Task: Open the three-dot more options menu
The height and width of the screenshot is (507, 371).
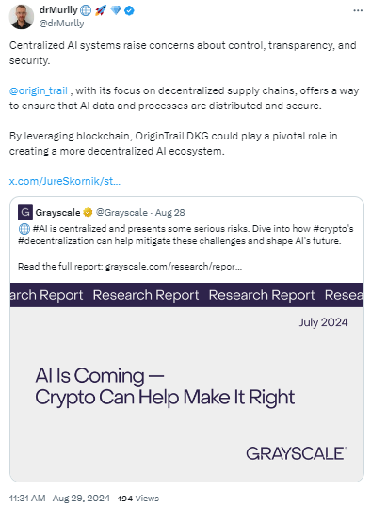Action: (358, 10)
